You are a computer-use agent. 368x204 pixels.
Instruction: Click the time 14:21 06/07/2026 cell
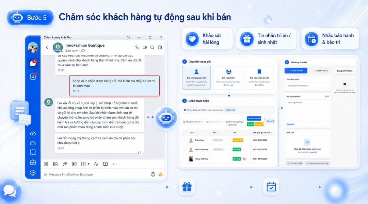click(x=260, y=149)
